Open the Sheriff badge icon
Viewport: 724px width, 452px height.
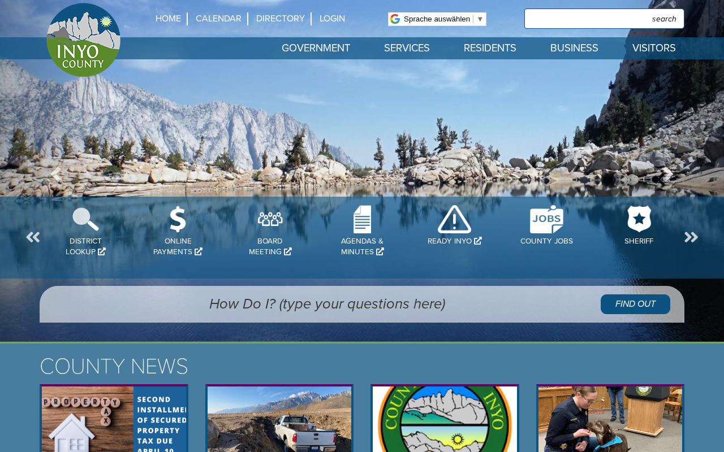click(x=639, y=219)
